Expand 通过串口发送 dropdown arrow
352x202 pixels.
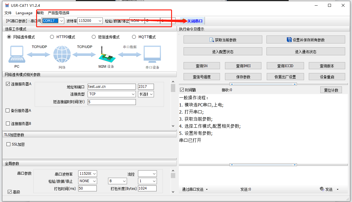[x=207, y=190]
